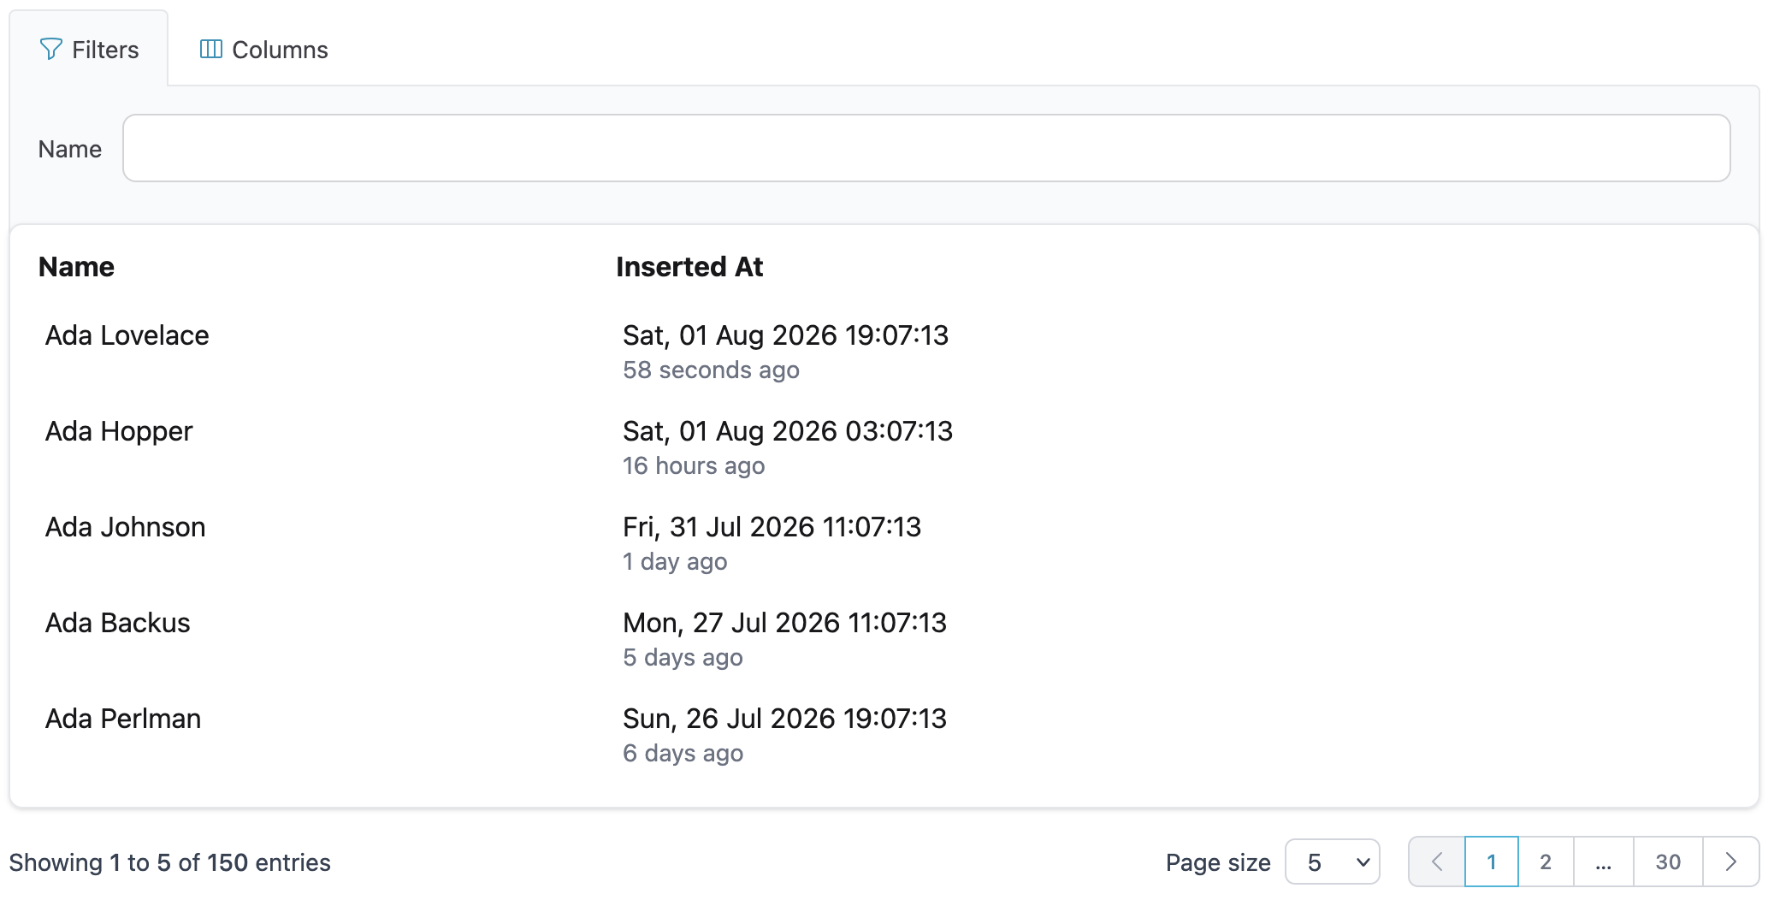Select the Ada Hopper row
1774x900 pixels.
[884, 447]
